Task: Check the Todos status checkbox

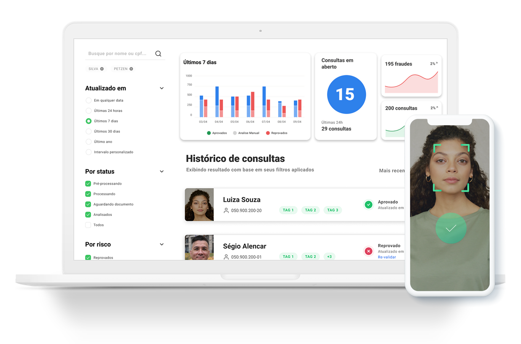Action: 88,225
